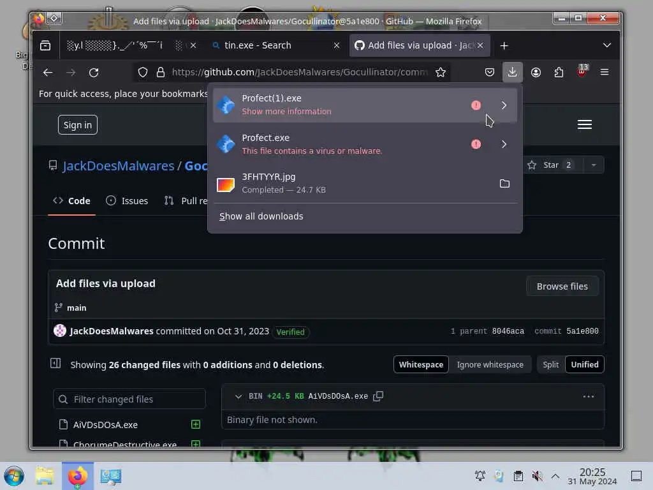This screenshot has width=653, height=490.
Task: Open GitHub's navigation hamburger menu
Action: [585, 124]
